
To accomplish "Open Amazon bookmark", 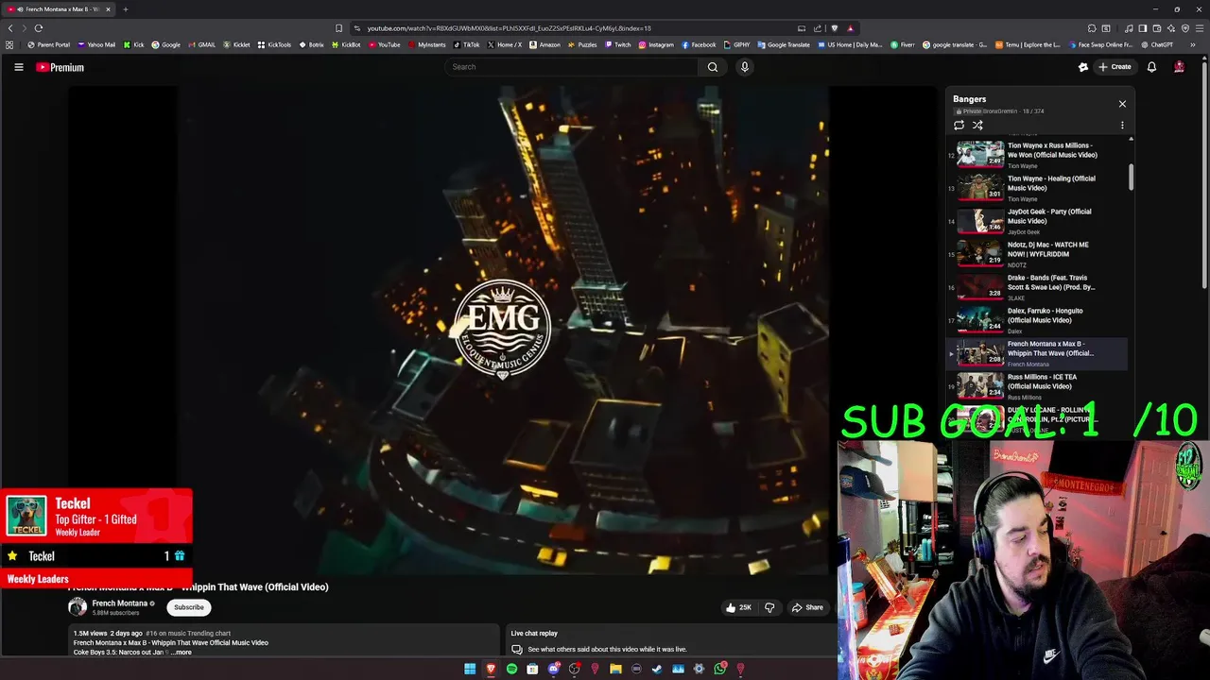I will pos(544,44).
